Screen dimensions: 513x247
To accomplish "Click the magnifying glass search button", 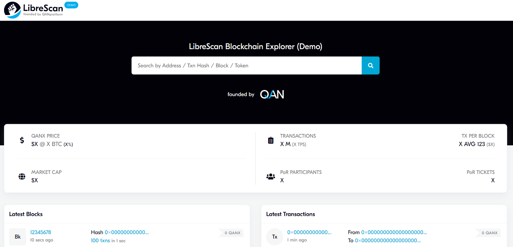I will point(371,66).
